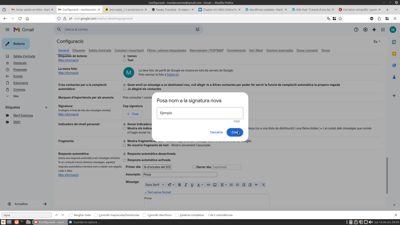Expand the text color dropdown

point(200,185)
